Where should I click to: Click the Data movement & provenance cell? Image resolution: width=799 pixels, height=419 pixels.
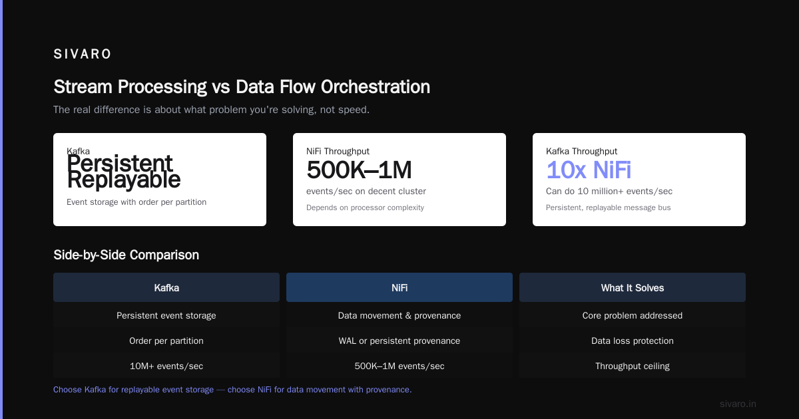click(x=400, y=315)
